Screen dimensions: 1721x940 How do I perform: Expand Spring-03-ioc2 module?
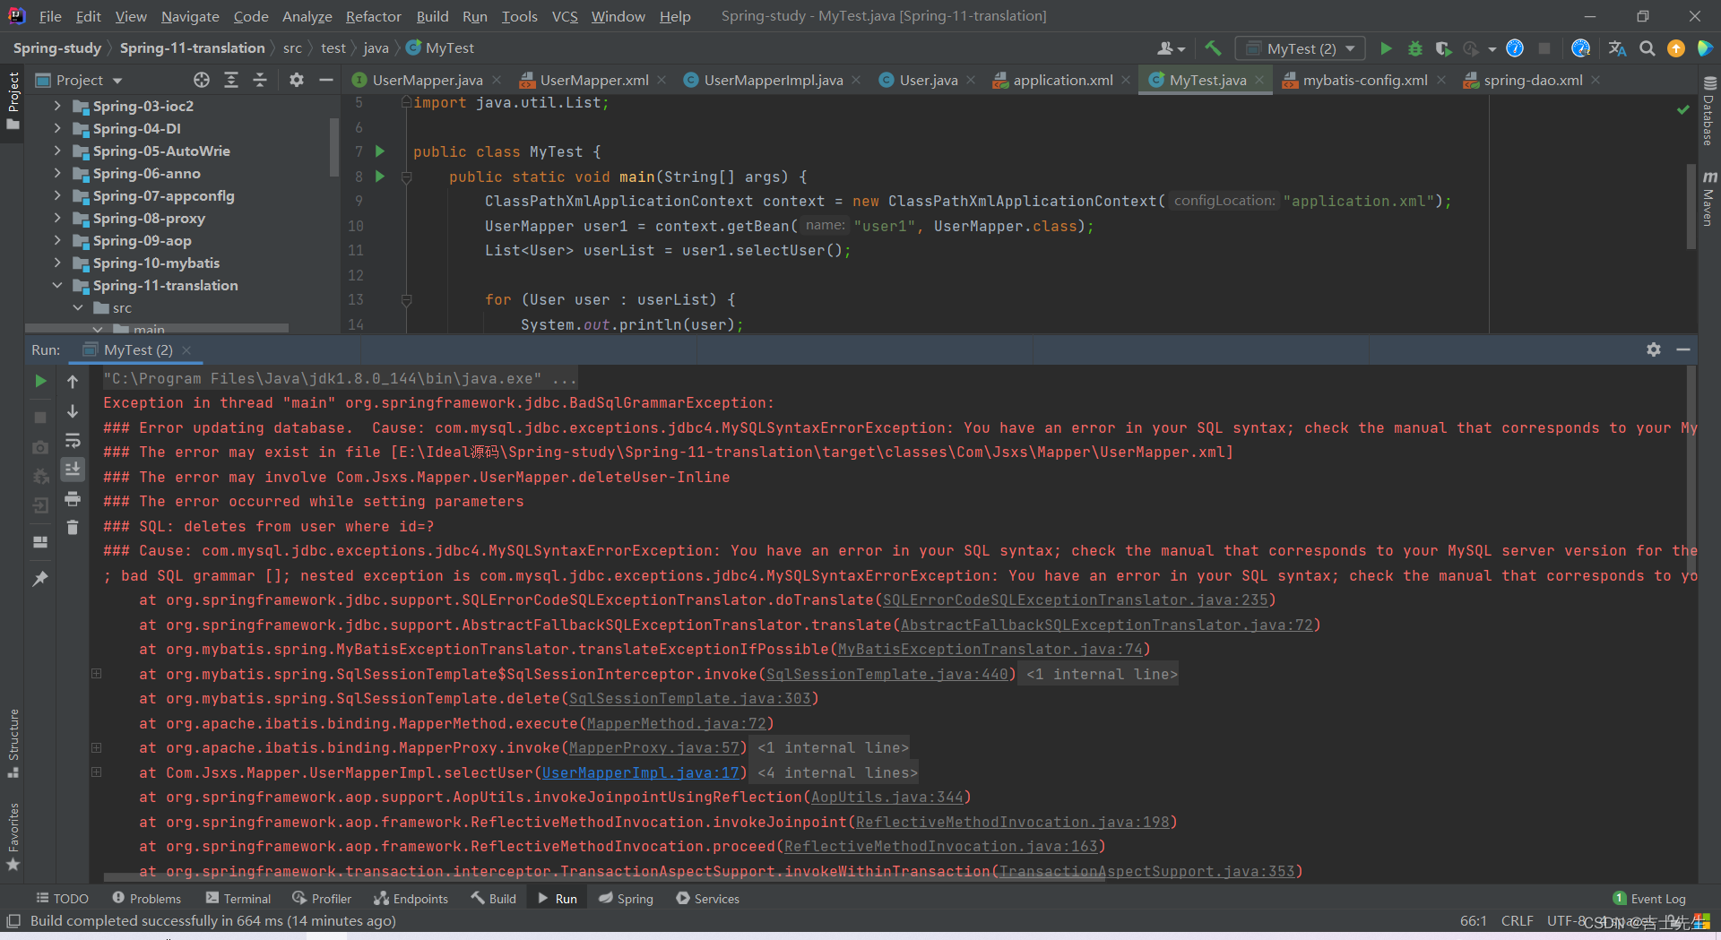[57, 106]
